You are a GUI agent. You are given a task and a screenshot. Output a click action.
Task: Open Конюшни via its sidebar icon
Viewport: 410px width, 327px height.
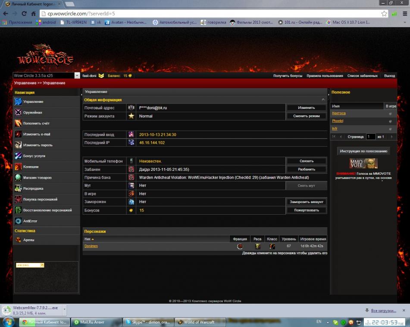[18, 167]
